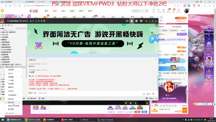This screenshot has height=122, width=216.
Task: Adjust the user volume slider in context menu
Action: pos(13,113)
